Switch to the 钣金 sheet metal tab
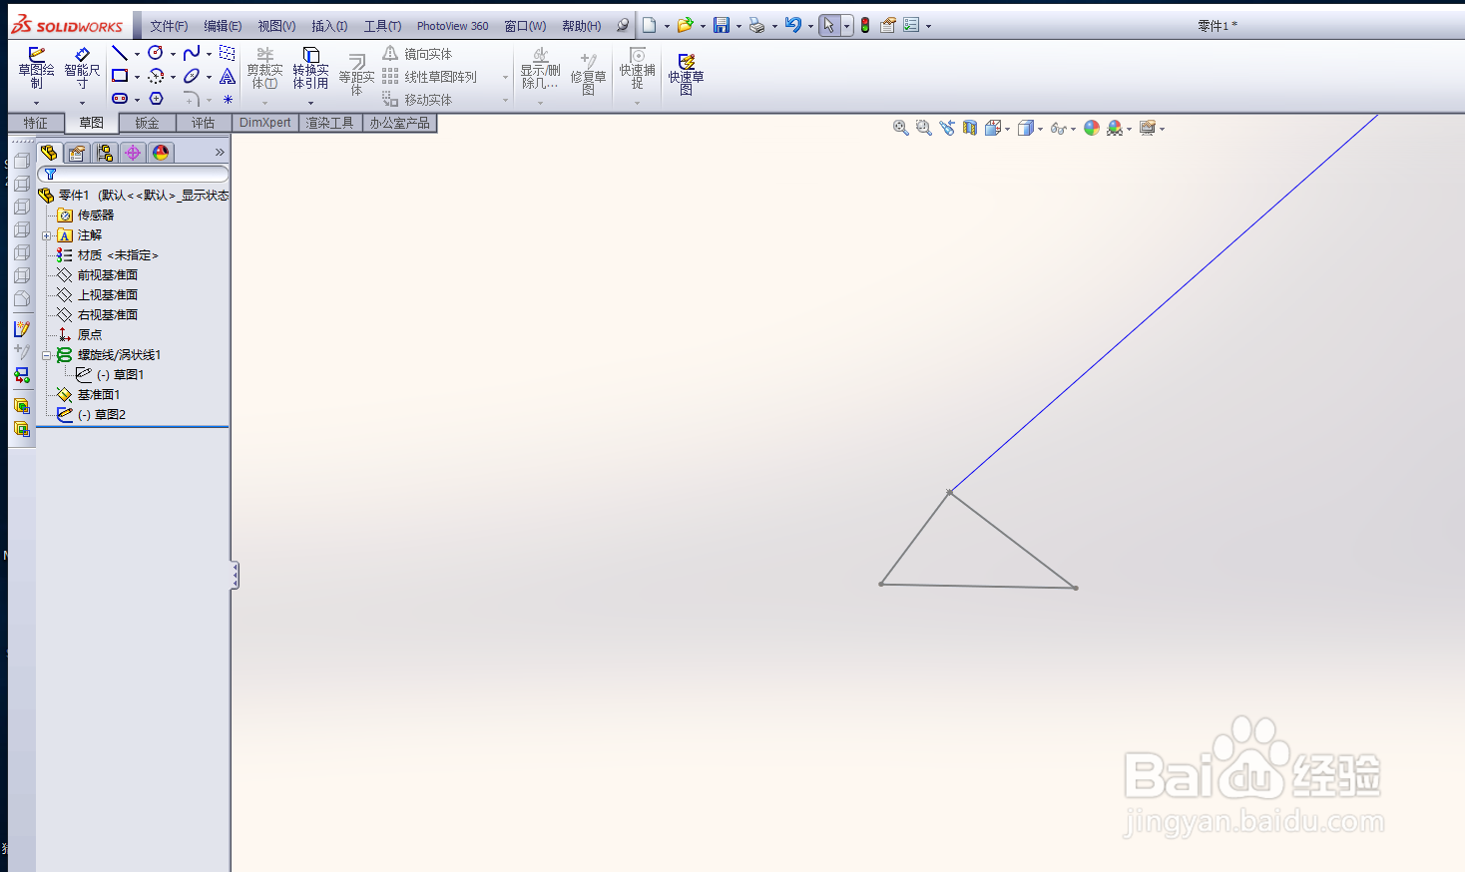The width and height of the screenshot is (1465, 872). (x=148, y=123)
